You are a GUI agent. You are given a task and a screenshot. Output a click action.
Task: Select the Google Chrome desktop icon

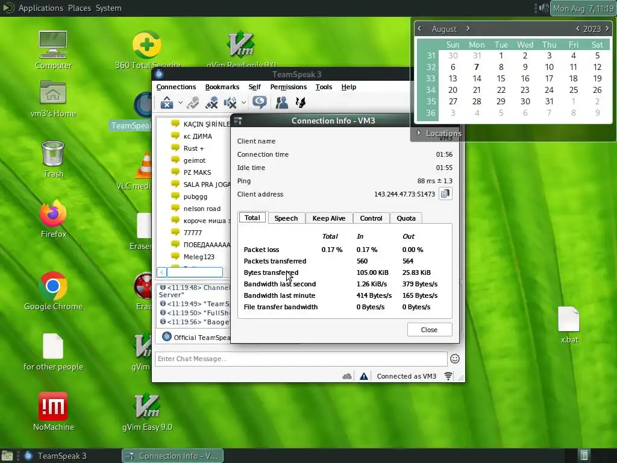[x=54, y=291]
